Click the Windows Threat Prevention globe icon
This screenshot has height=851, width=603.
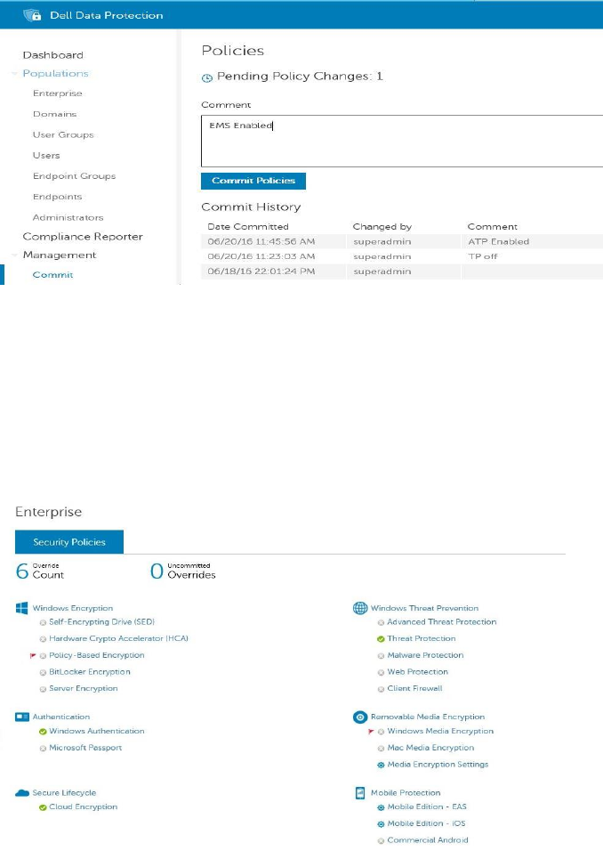360,608
